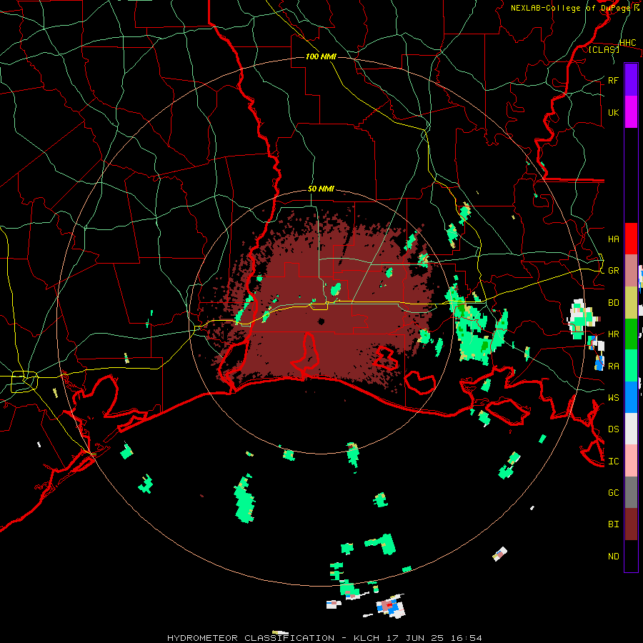Click the BD legend label
This screenshot has width=643, height=643.
[x=613, y=303]
